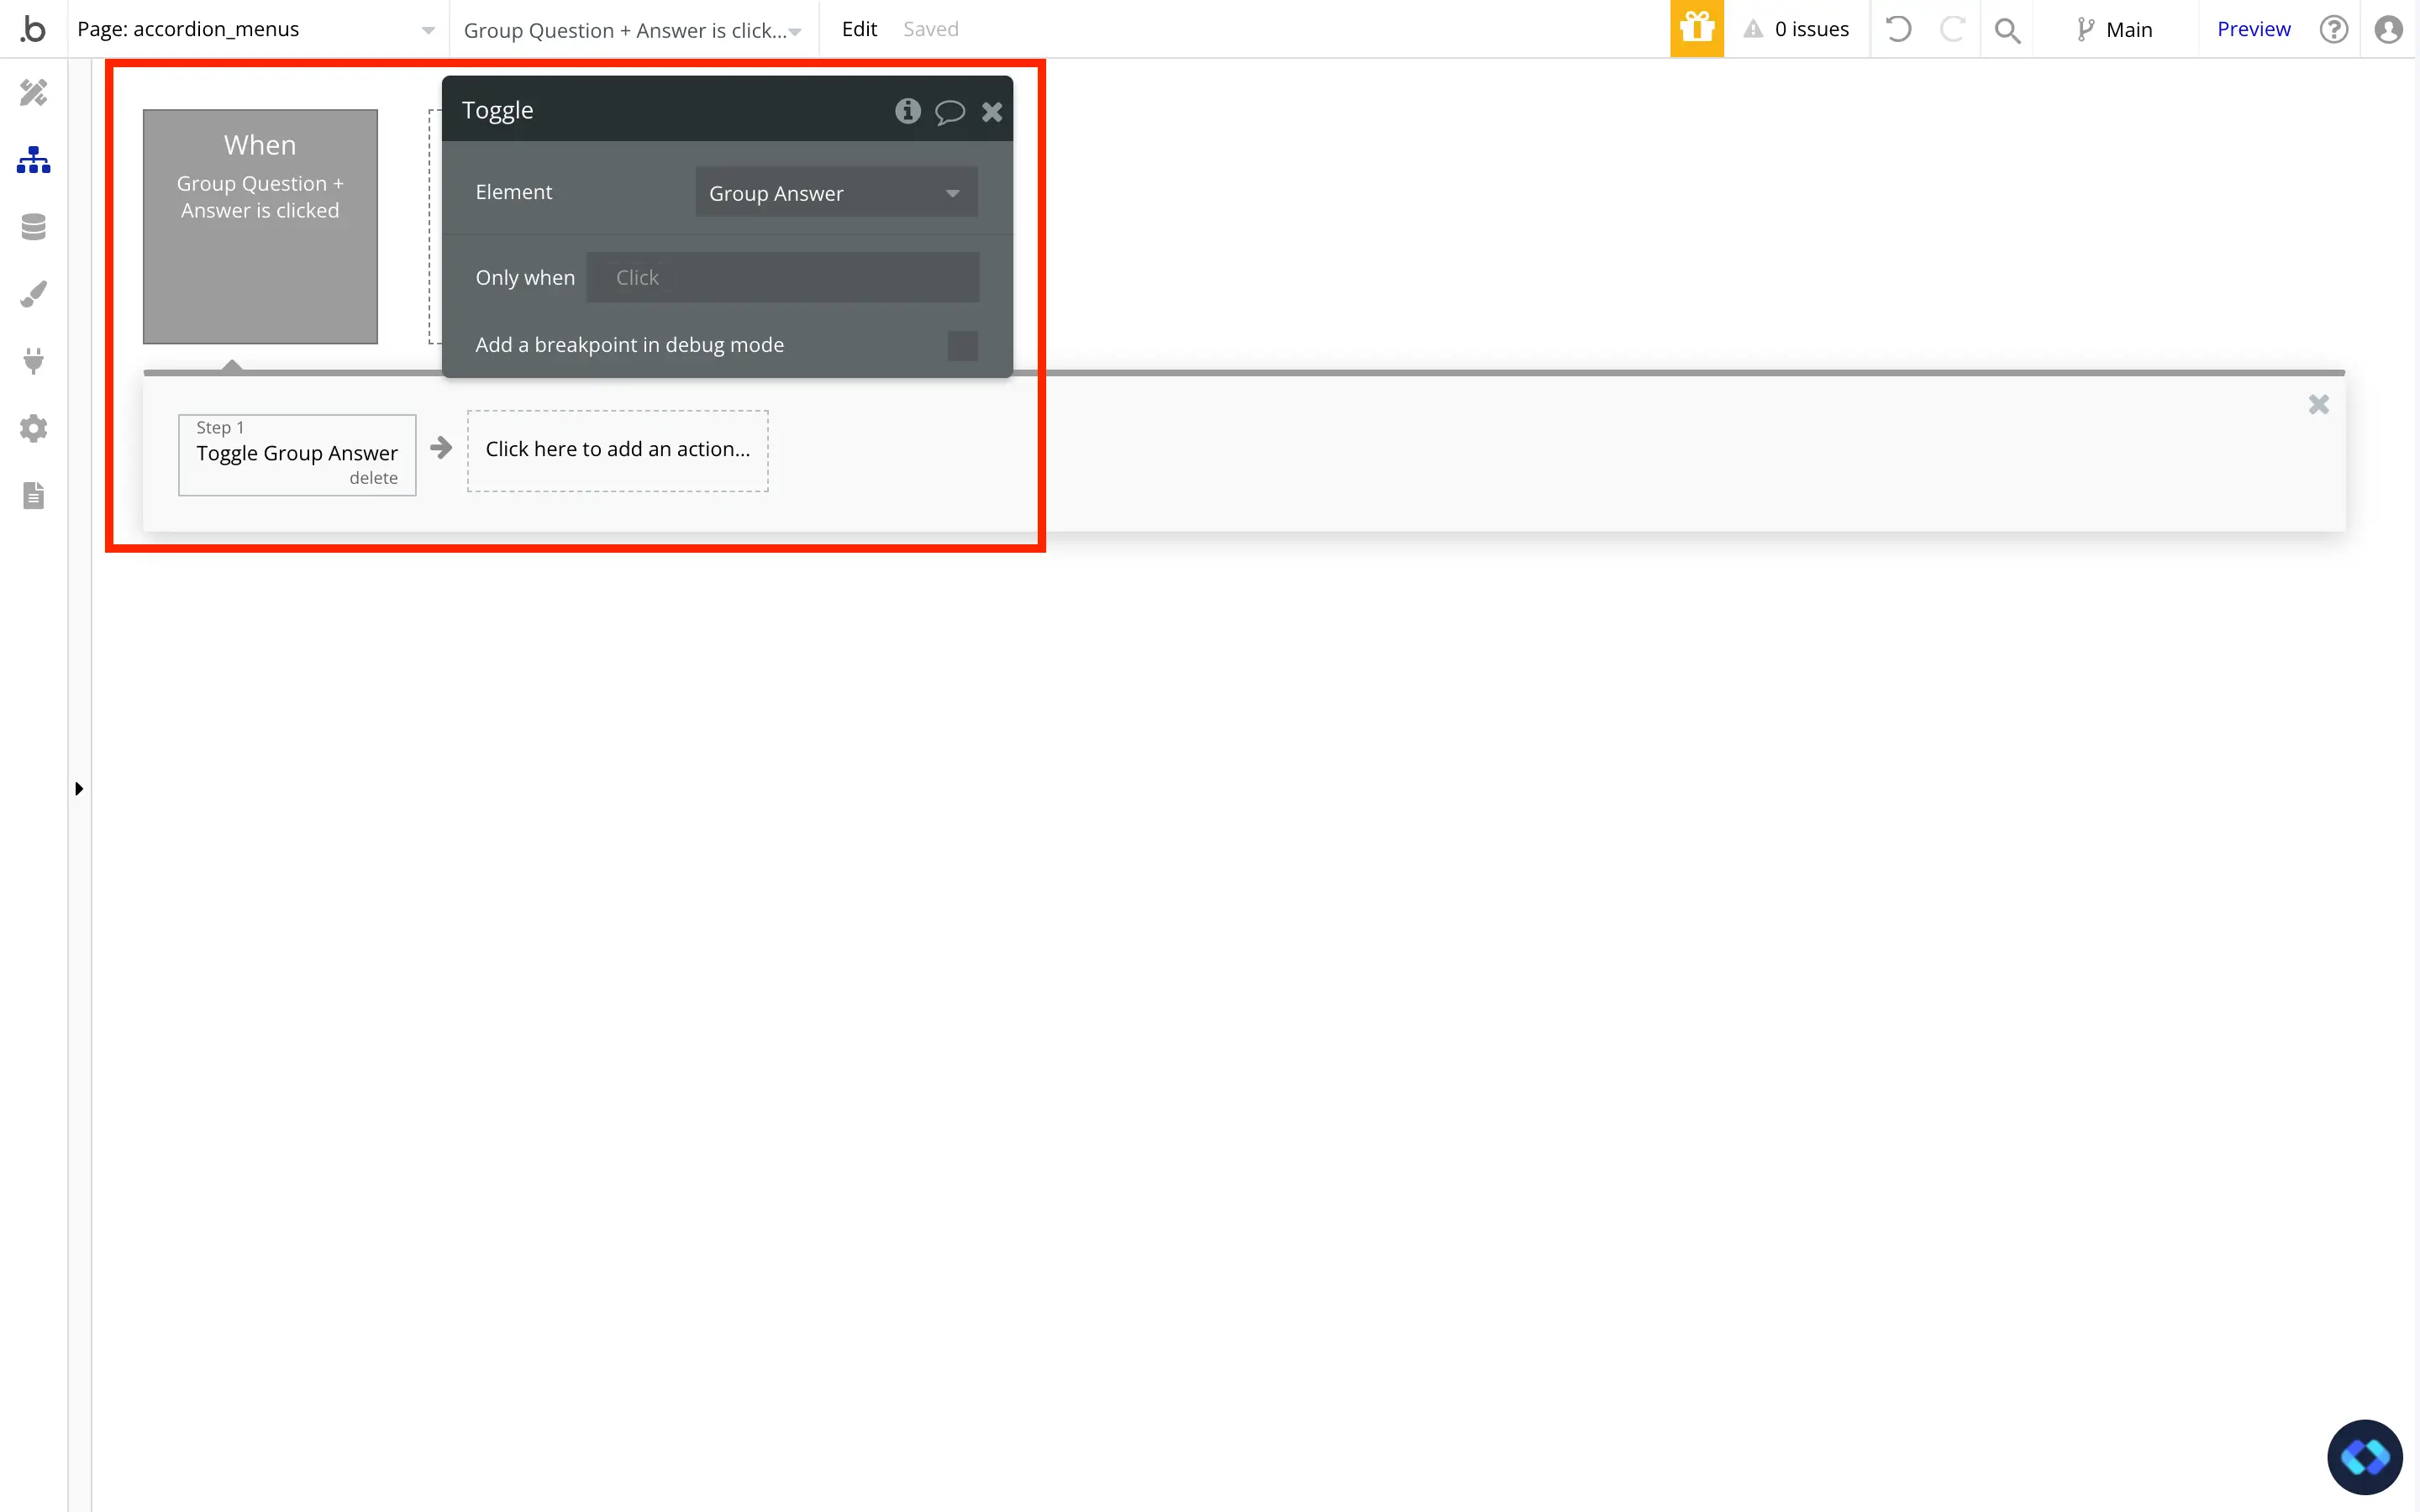Delete the Step 1 Toggle action

[x=373, y=478]
